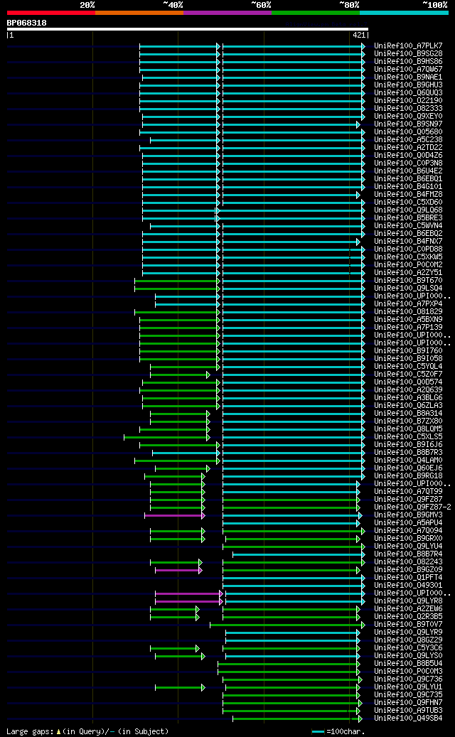
Task: Select the UniRef100_C5Y3C6 label
Action: (408, 647)
